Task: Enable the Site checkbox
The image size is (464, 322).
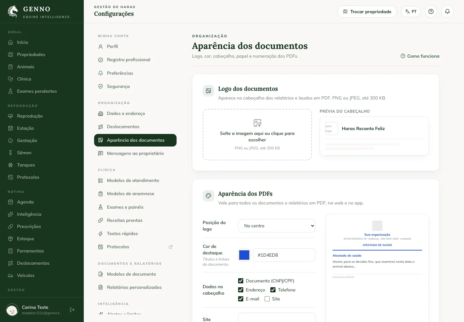Action: [x=267, y=299]
